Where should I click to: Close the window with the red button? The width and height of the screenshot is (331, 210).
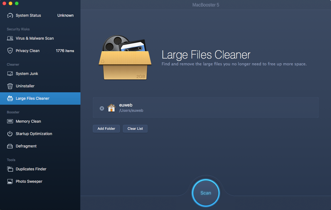click(4, 3)
